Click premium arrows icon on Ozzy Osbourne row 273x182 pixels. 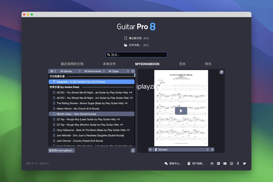tap(128, 130)
